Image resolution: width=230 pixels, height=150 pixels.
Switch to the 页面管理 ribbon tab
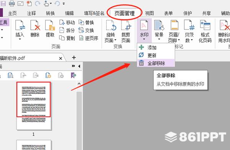(125, 13)
